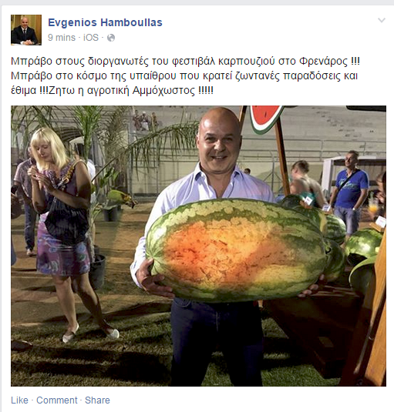
Task: Click the word Αμμόχωστος in post text
Action: (163, 91)
